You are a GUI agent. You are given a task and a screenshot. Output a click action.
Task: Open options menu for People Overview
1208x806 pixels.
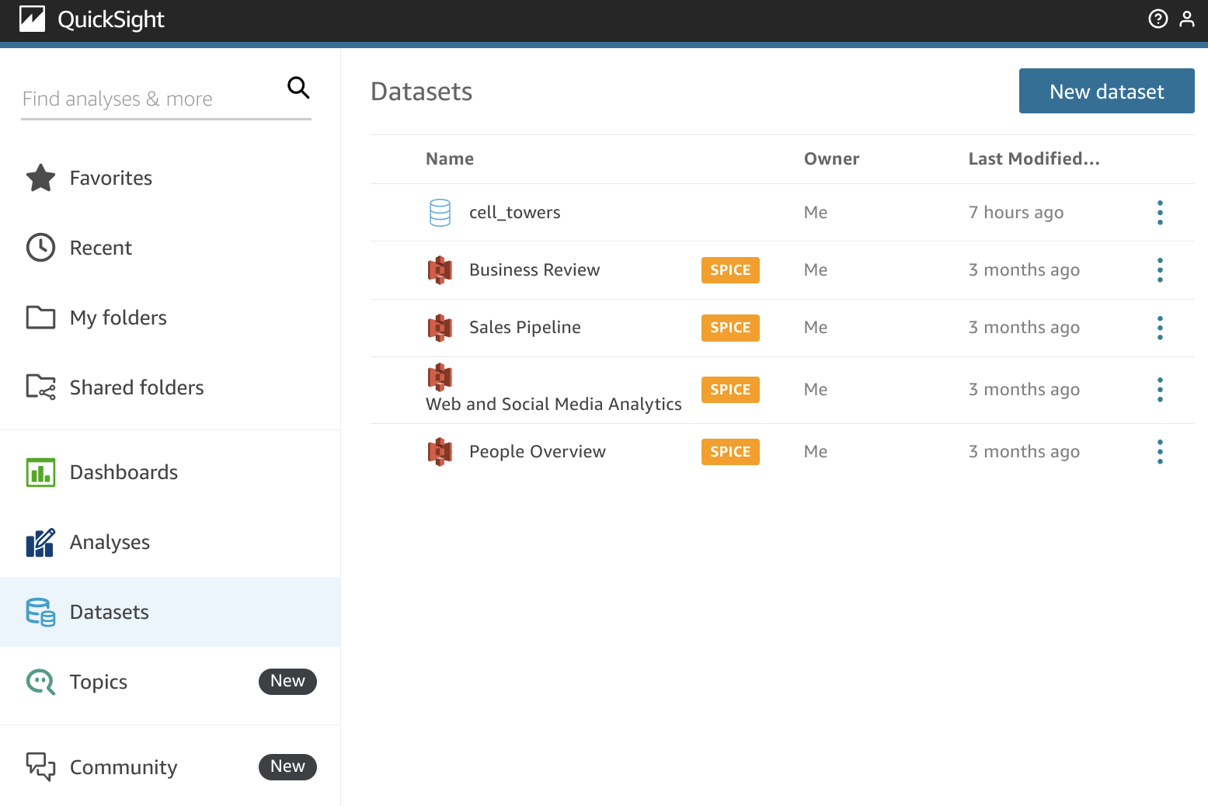[x=1160, y=451]
